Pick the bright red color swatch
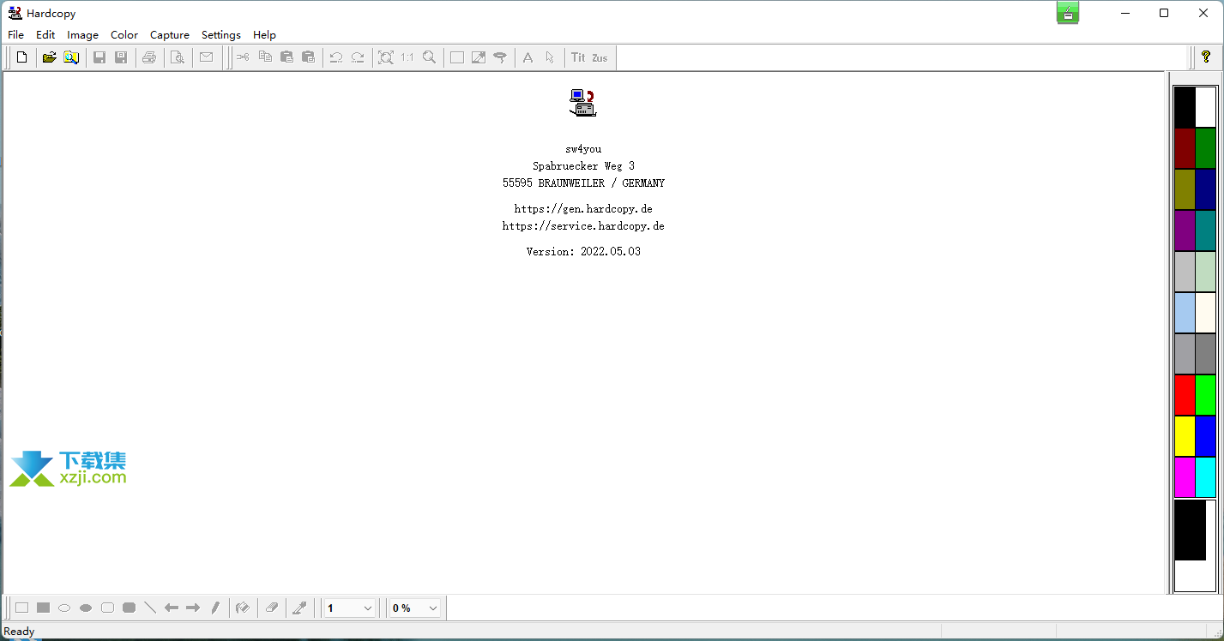Image resolution: width=1224 pixels, height=641 pixels. pos(1185,395)
